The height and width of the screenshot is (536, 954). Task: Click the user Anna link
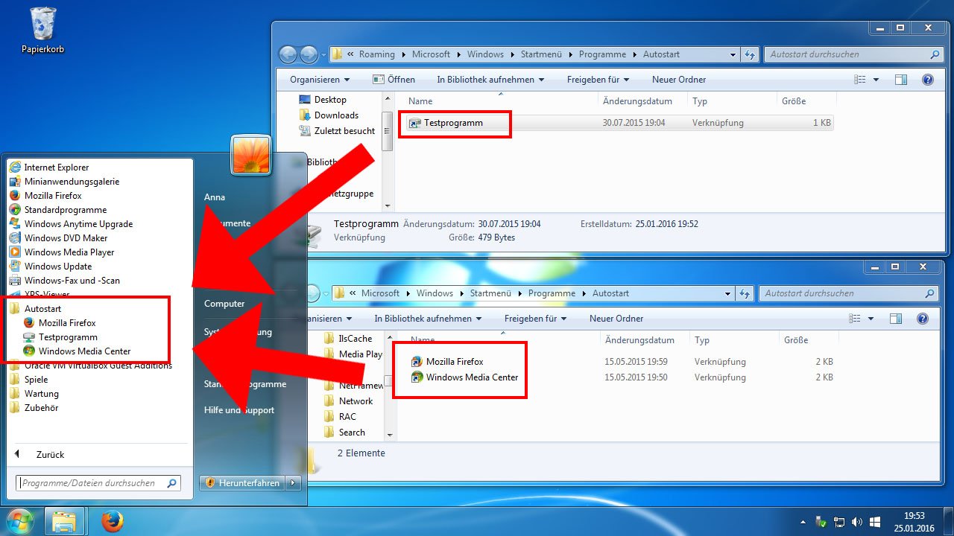pyautogui.click(x=215, y=197)
